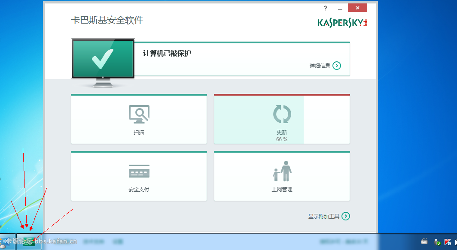Image resolution: width=457 pixels, height=250 pixels.
Task: Click the safely remove hardware tray icon
Action: pyautogui.click(x=437, y=242)
